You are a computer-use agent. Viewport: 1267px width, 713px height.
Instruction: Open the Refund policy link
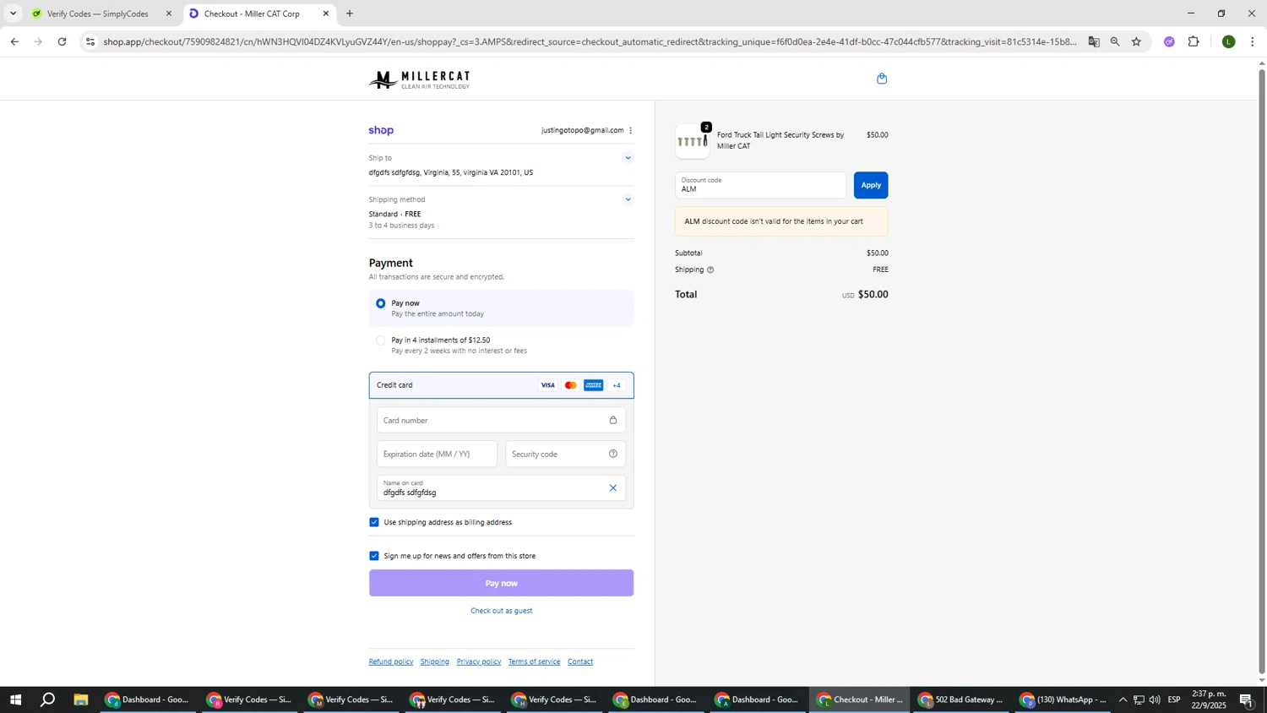[391, 661]
